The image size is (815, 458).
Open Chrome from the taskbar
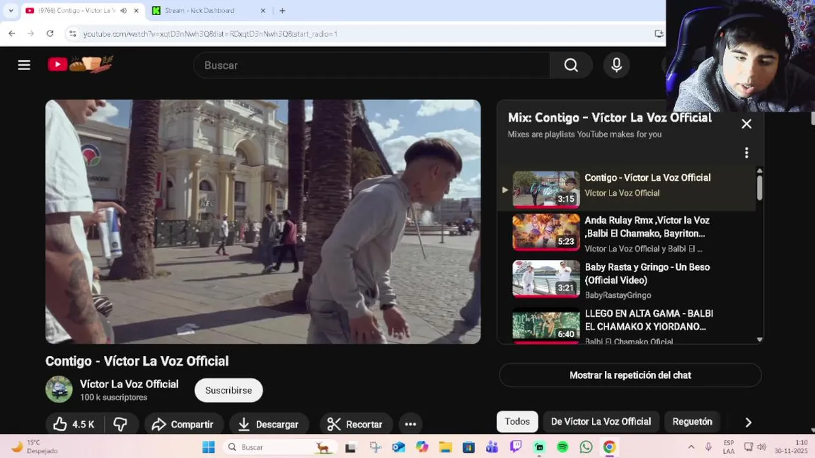click(x=609, y=447)
